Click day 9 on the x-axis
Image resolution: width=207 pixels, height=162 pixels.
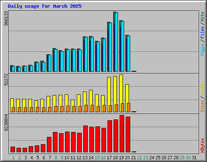click(62, 158)
